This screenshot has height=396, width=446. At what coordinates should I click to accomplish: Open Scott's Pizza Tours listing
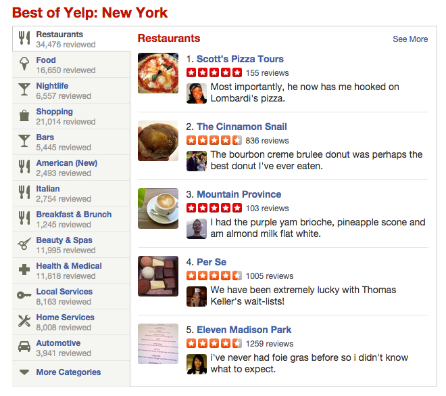240,59
